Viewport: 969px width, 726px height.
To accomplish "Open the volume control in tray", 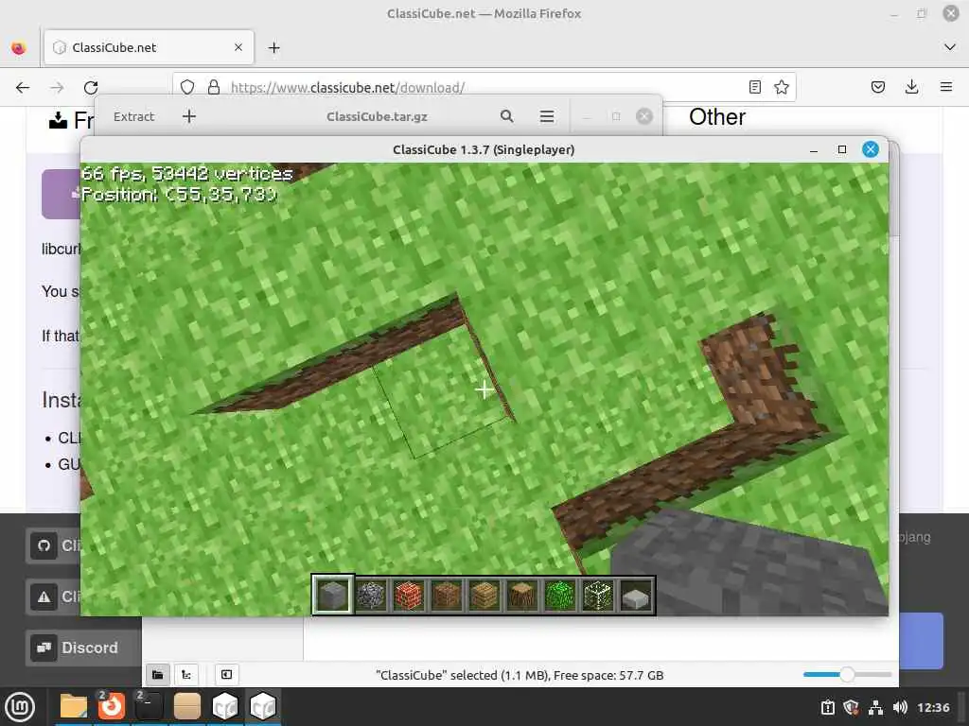I will tap(900, 707).
